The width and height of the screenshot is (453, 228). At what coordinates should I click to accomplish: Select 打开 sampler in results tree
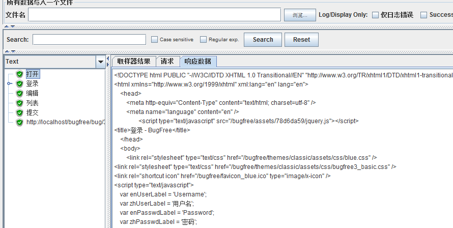click(33, 74)
